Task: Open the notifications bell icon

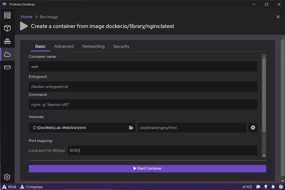Action: tap(273, 187)
